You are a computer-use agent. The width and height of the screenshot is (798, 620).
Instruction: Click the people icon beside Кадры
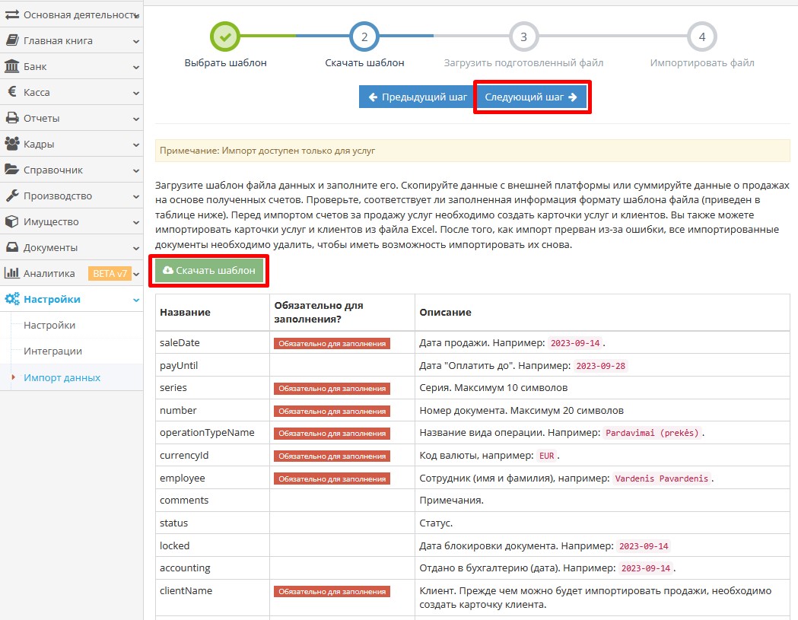coord(12,144)
